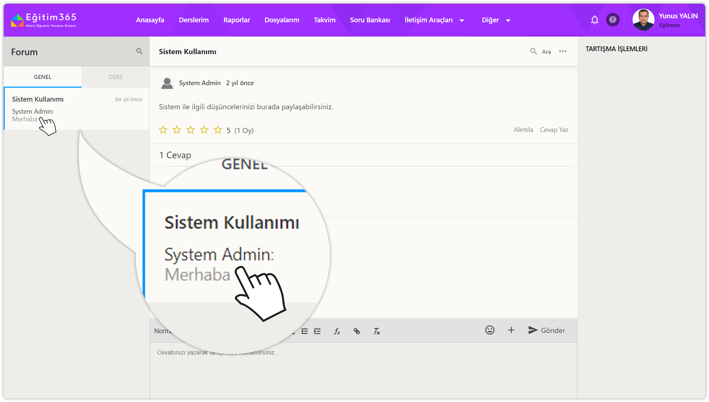Click the Cevap Yaz link
Viewport: 709px width, 402px height.
(554, 130)
